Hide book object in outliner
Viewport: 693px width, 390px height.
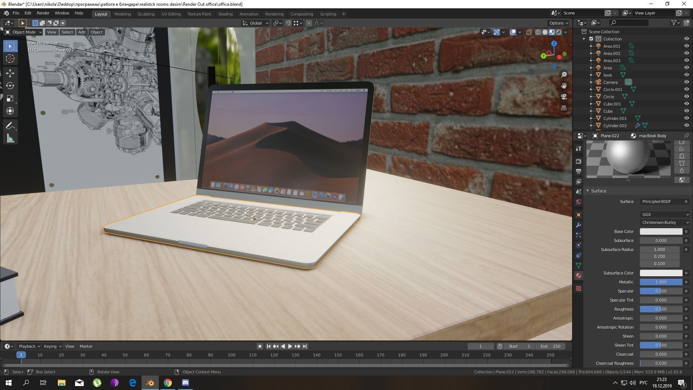click(x=687, y=75)
